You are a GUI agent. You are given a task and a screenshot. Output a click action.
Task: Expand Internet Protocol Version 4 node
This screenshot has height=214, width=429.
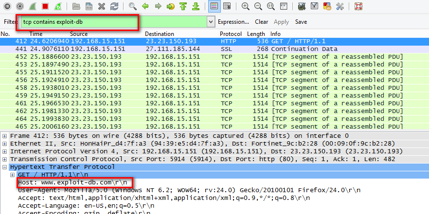[x=5, y=151]
